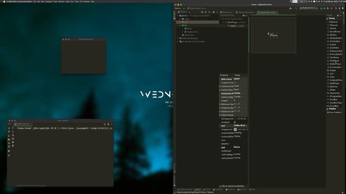Click the green build hammer icon in the toolbar
The height and width of the screenshot is (194, 346).
[296, 8]
